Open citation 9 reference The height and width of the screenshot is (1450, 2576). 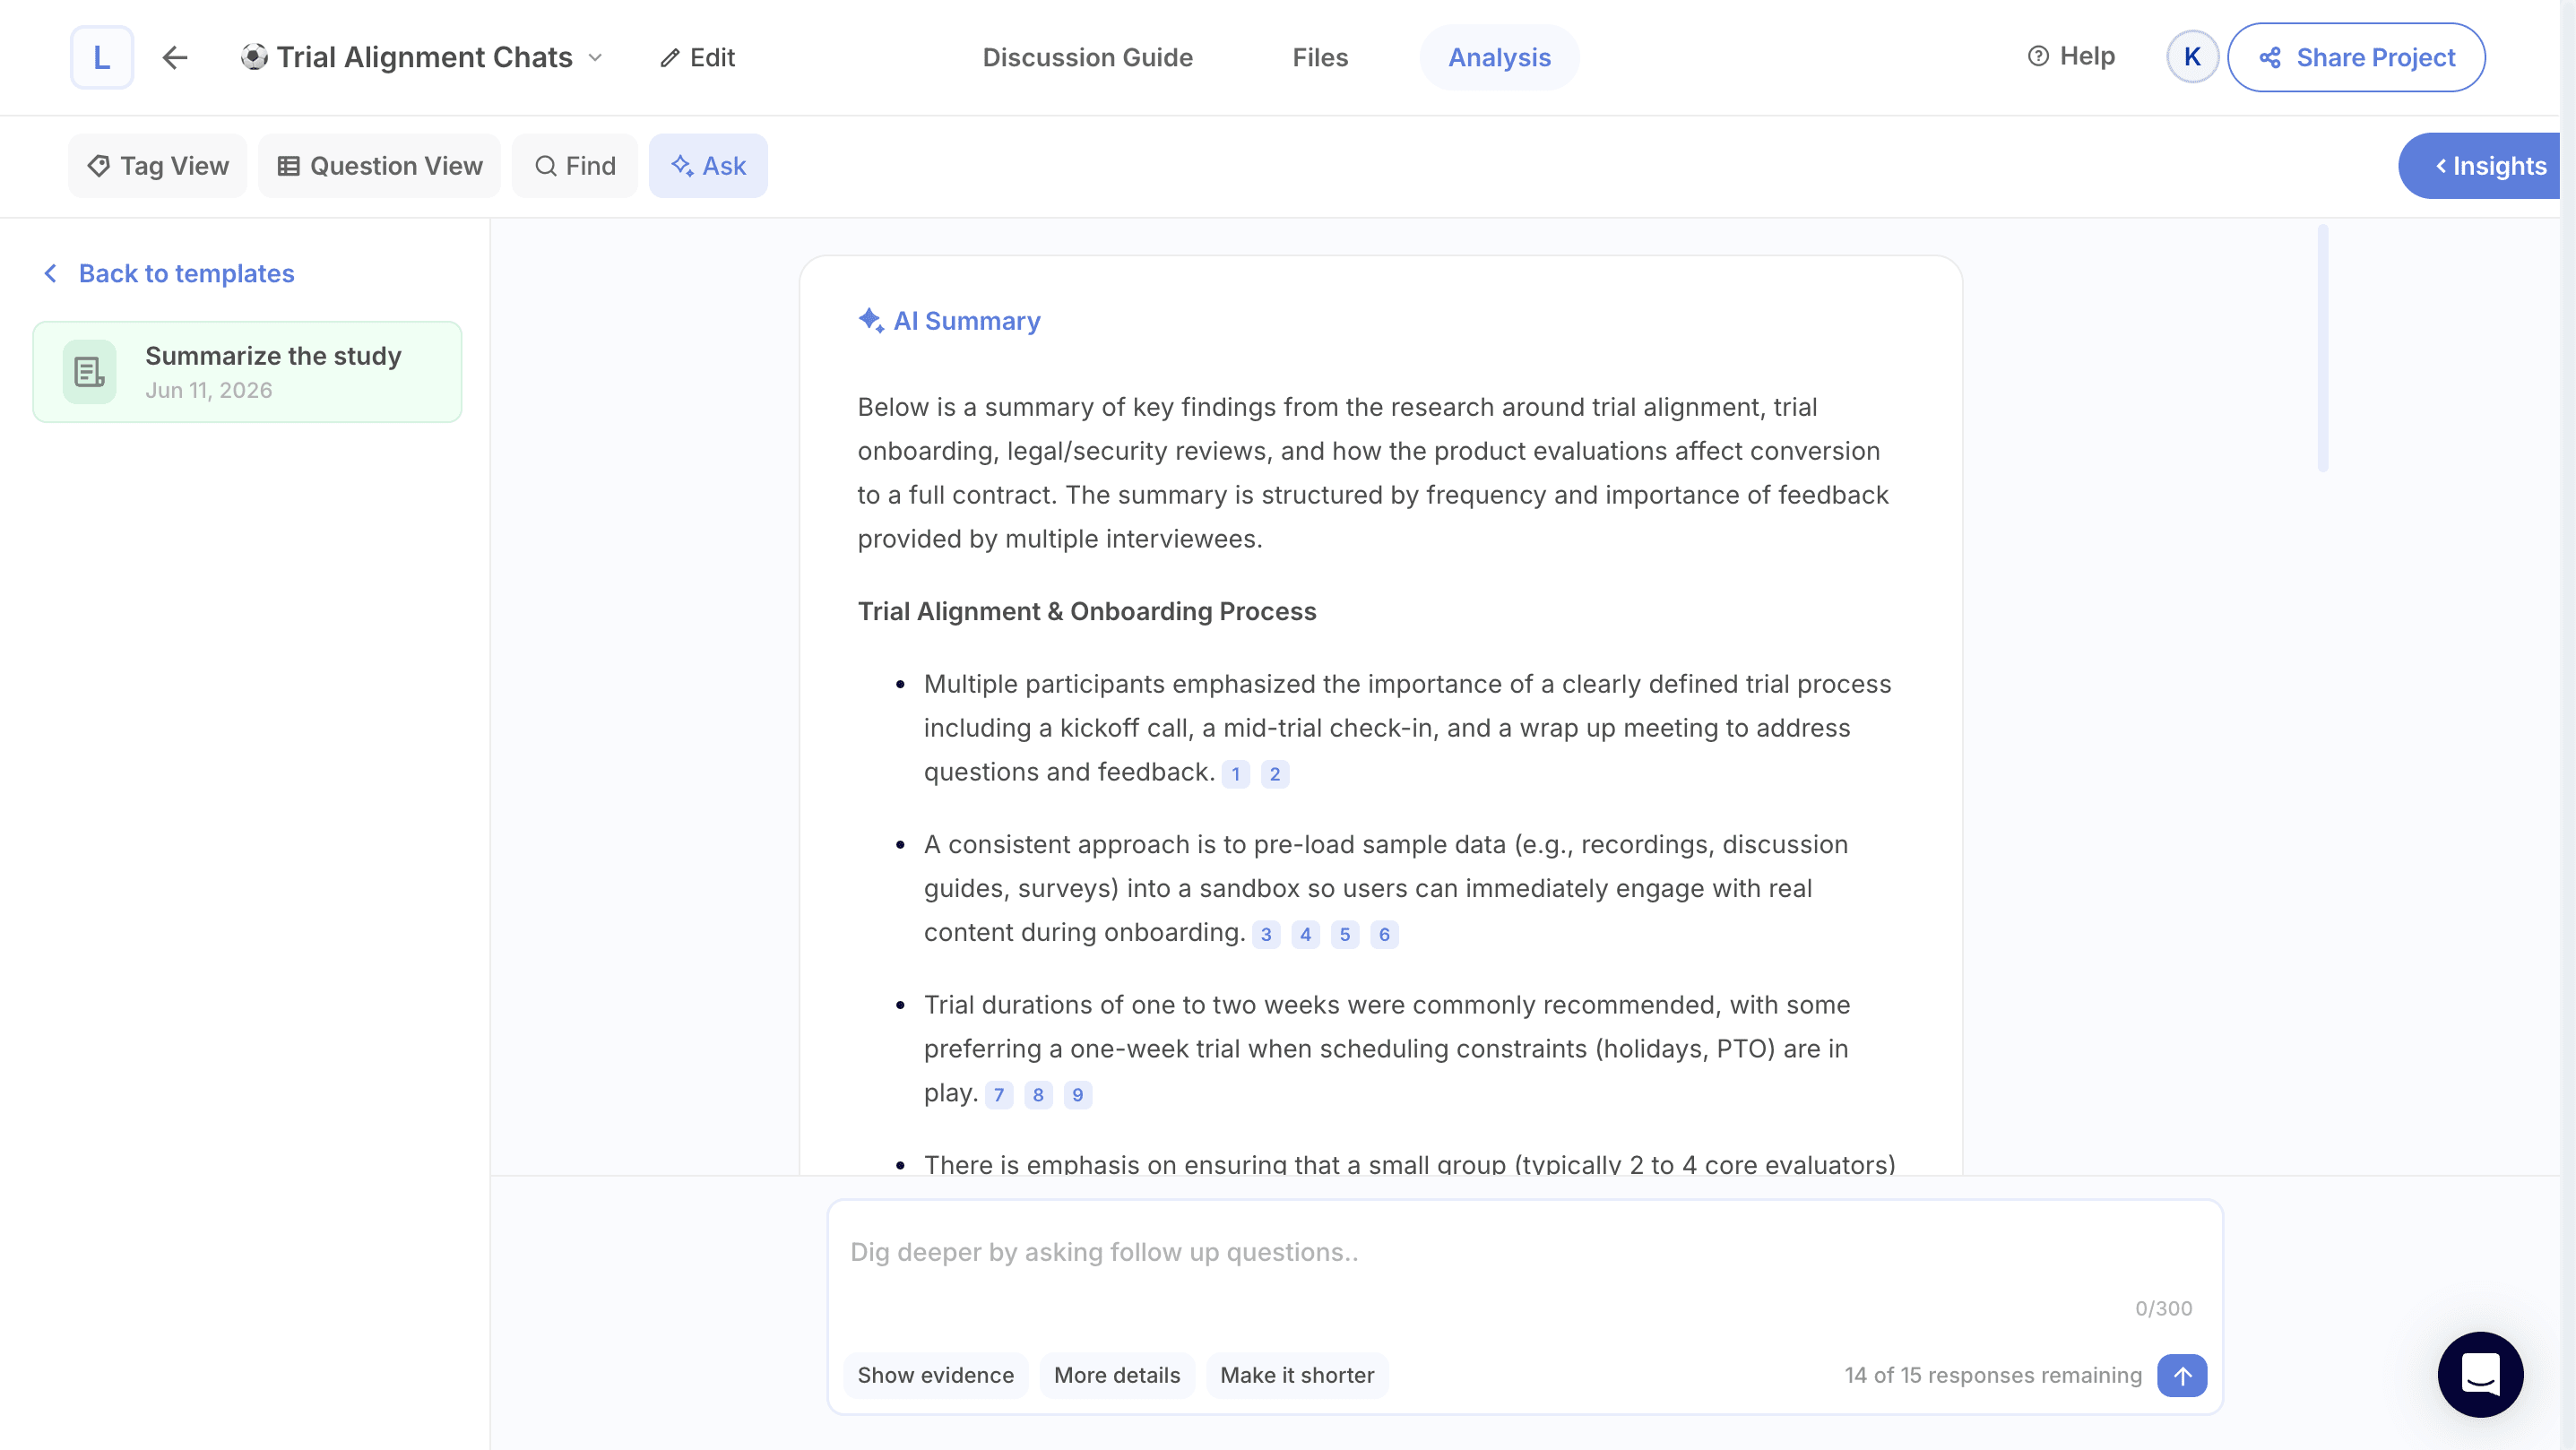pyautogui.click(x=1077, y=1094)
